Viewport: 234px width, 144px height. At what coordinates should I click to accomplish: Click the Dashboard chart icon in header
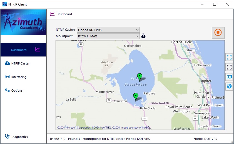52,14
